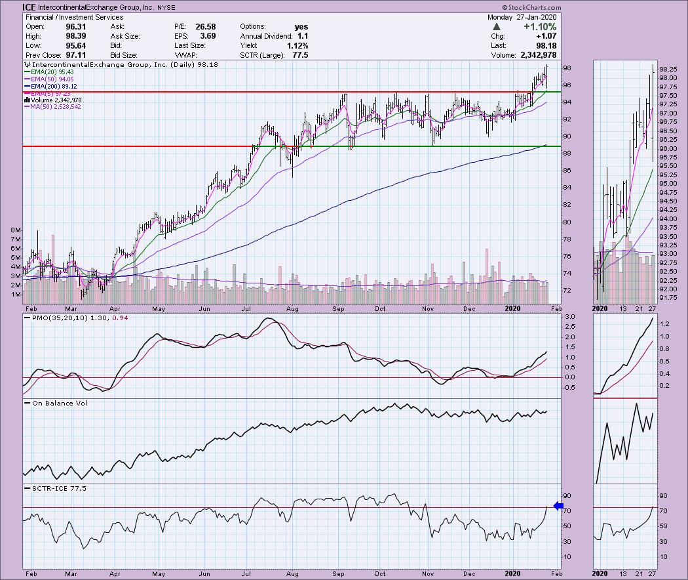Click the P/E value 26.58
688x580 pixels.
pos(205,27)
